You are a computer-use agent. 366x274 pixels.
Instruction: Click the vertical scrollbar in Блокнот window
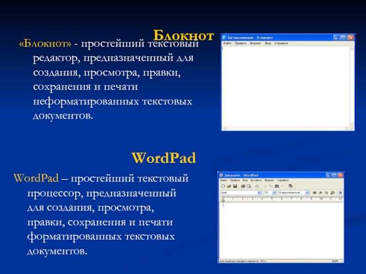coord(351,86)
